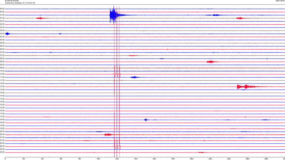This screenshot has width=285, height=160.
Task: Select the 08:30 trace time label
Action: click(2, 62)
